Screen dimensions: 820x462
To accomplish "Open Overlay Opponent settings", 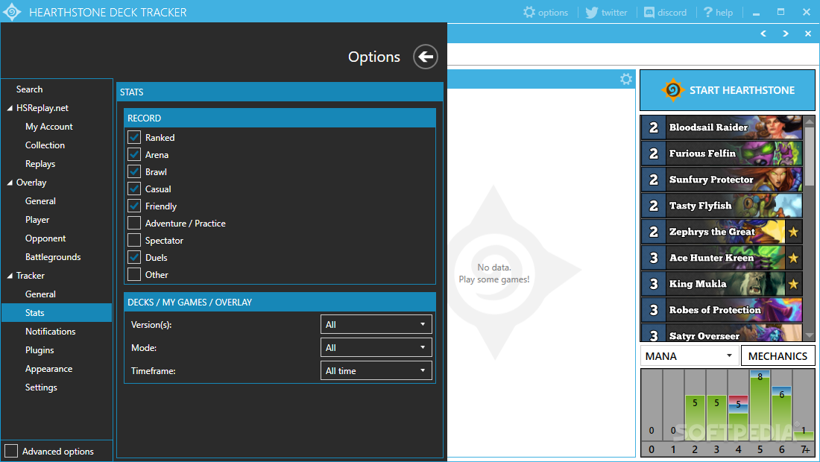I will pyautogui.click(x=45, y=238).
